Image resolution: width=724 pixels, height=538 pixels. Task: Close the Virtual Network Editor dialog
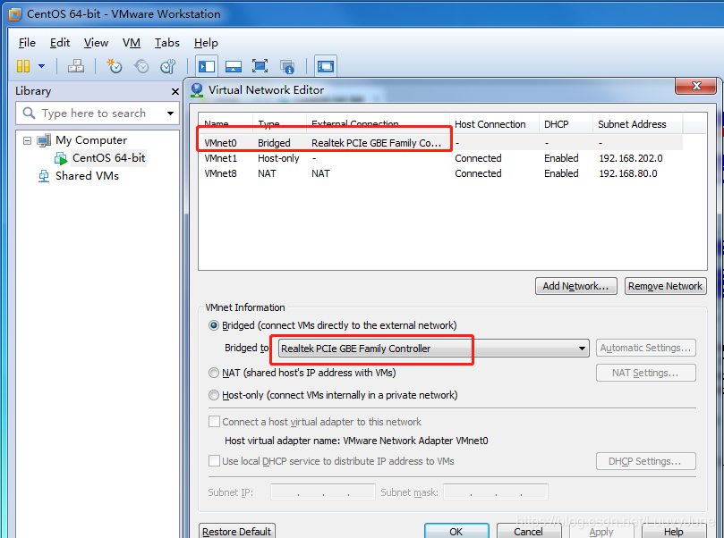696,86
